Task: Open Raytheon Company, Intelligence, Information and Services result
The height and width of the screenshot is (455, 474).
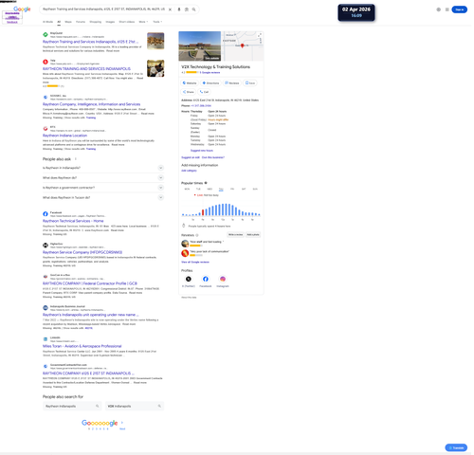Action: pyautogui.click(x=91, y=104)
